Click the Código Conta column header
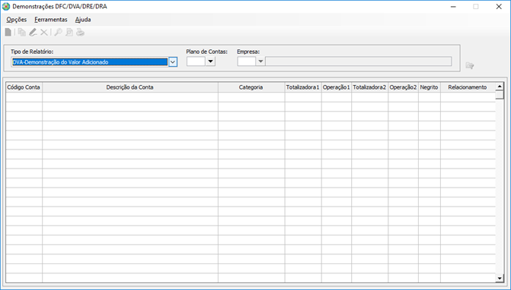The width and height of the screenshot is (511, 290). point(24,87)
